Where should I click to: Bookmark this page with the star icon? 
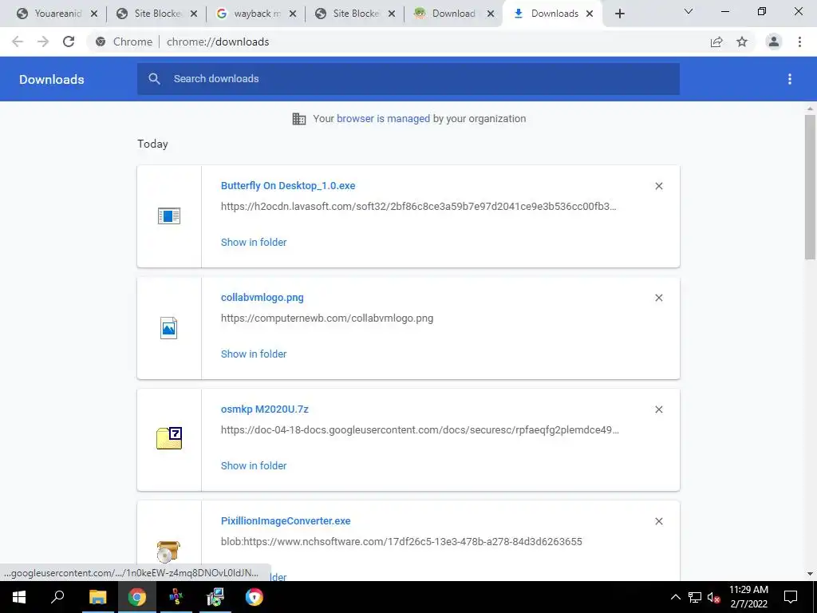click(742, 42)
